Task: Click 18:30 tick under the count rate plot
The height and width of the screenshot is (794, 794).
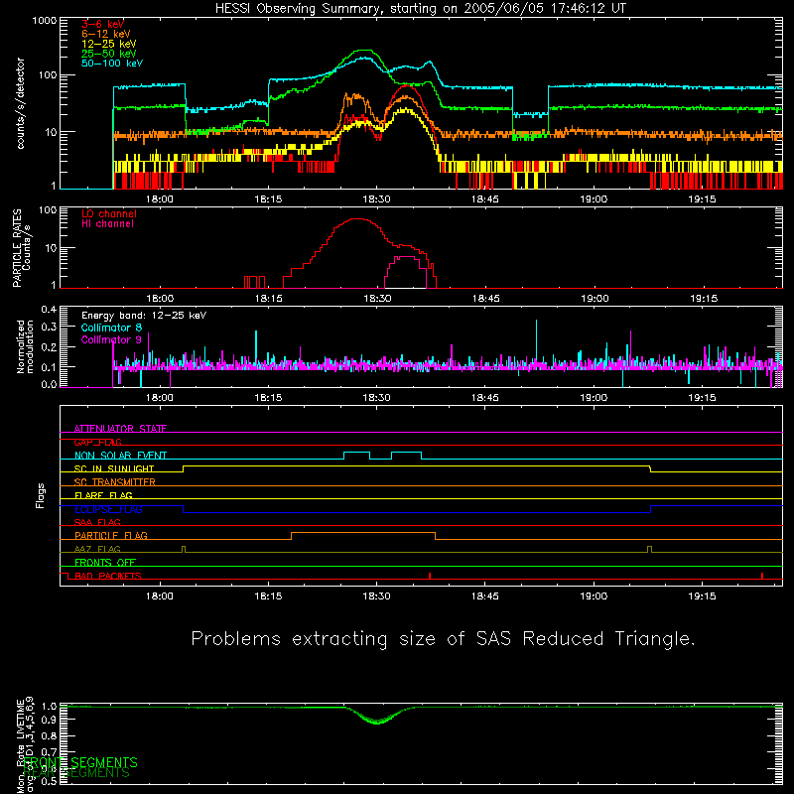Action: pos(376,199)
